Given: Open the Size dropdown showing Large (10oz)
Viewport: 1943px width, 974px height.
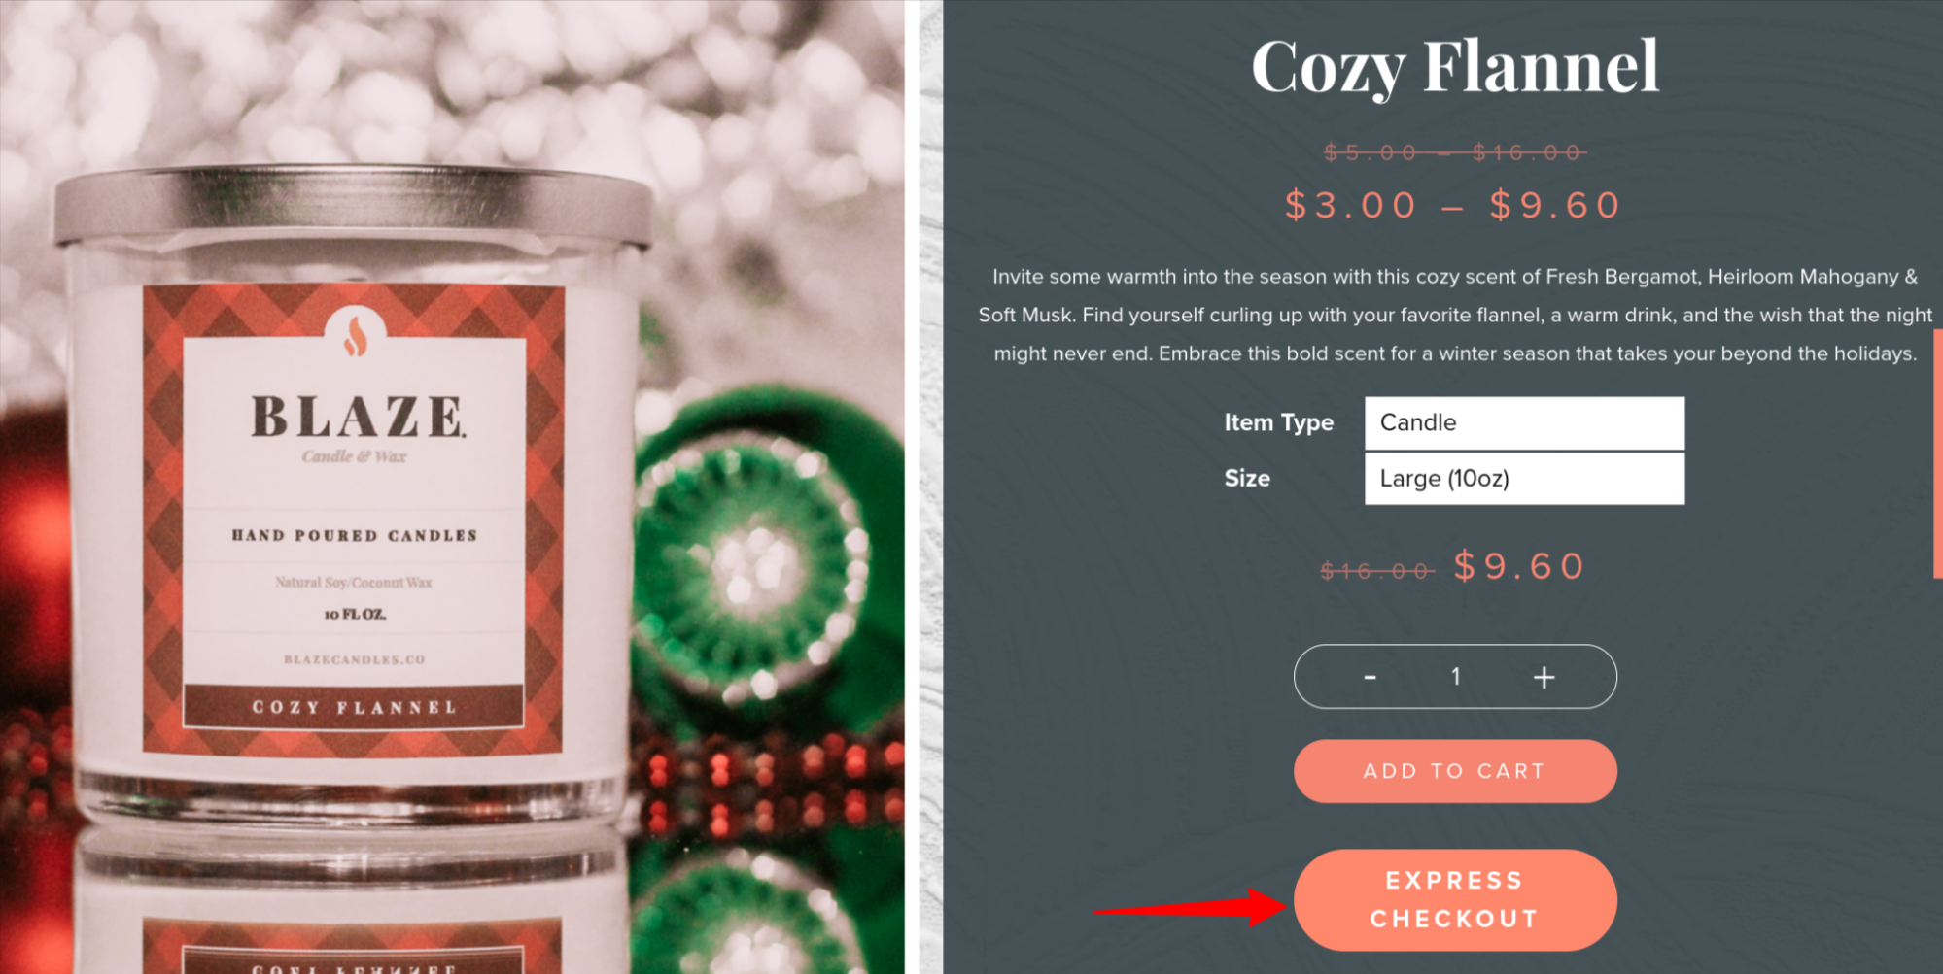Looking at the screenshot, I should [x=1524, y=479].
